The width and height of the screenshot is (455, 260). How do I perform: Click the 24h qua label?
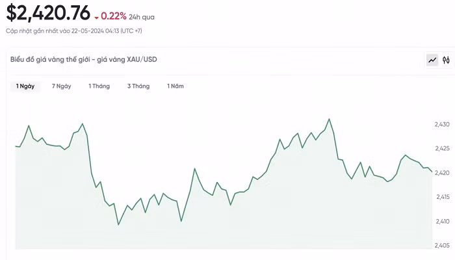[x=142, y=17]
